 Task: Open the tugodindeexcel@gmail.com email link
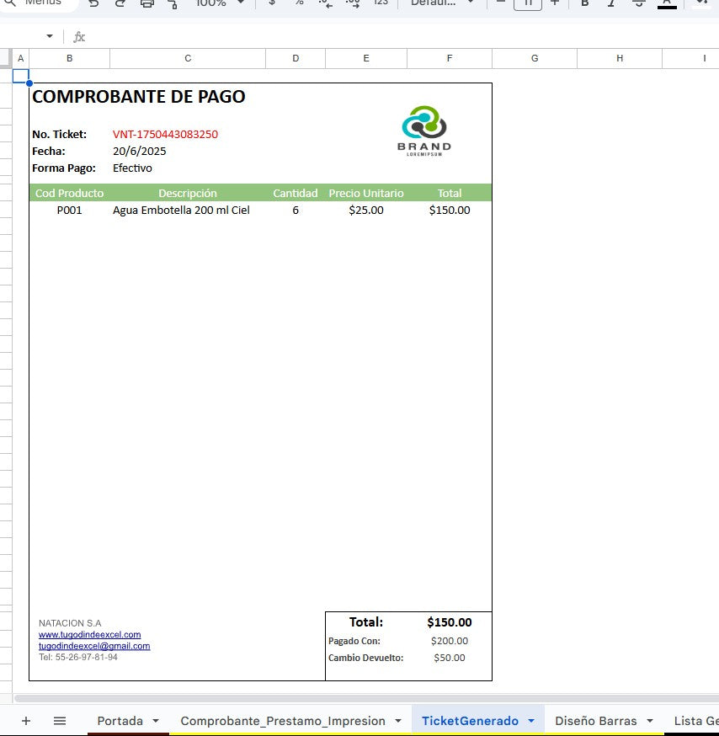pyautogui.click(x=94, y=646)
